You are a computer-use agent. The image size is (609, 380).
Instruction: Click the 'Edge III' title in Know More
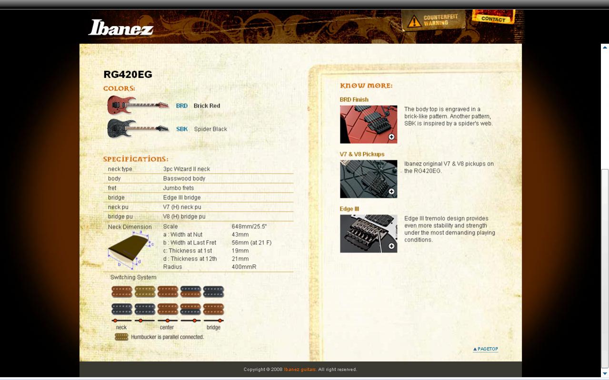tap(349, 209)
